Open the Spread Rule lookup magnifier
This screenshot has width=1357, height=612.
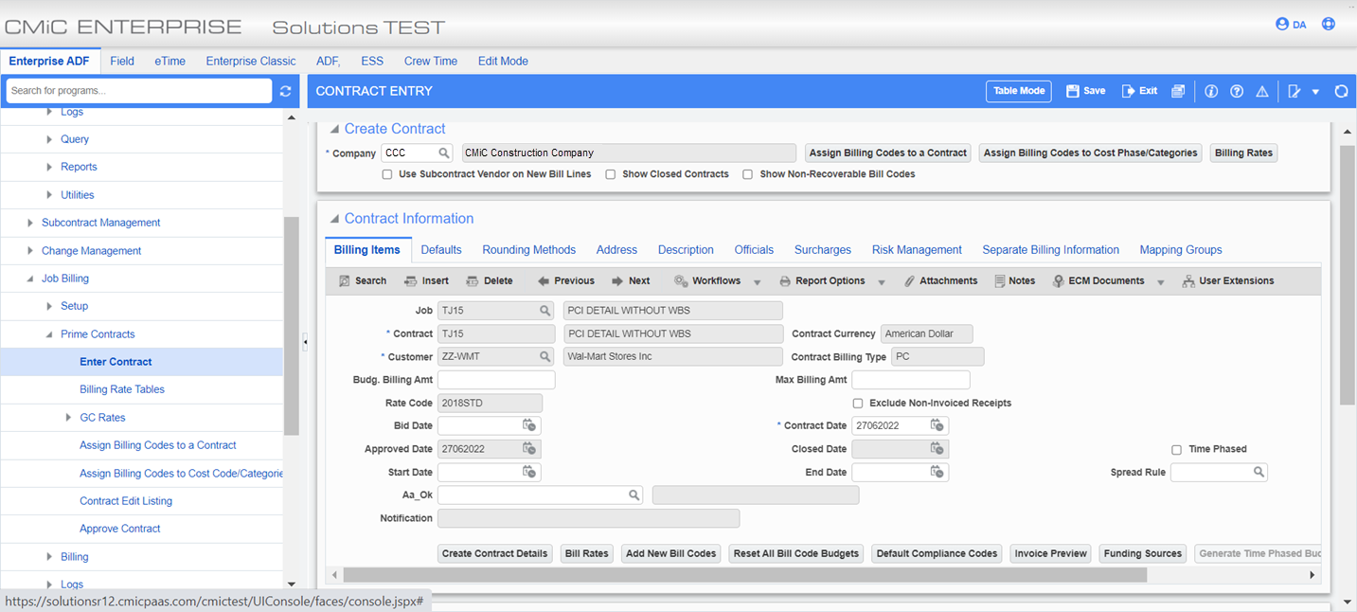(x=1259, y=472)
